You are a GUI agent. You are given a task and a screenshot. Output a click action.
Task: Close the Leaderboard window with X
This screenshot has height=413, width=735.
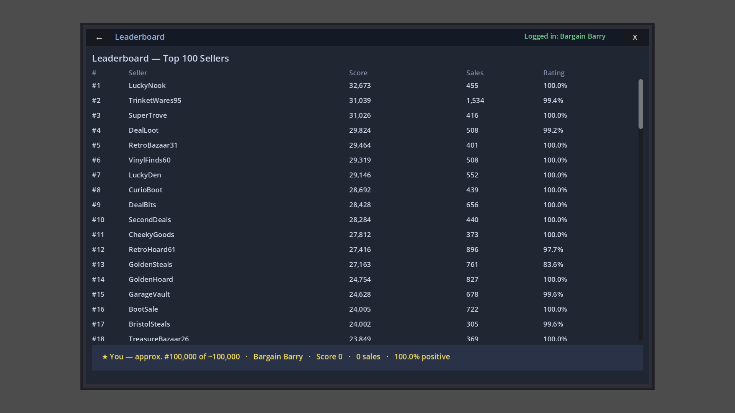(635, 37)
